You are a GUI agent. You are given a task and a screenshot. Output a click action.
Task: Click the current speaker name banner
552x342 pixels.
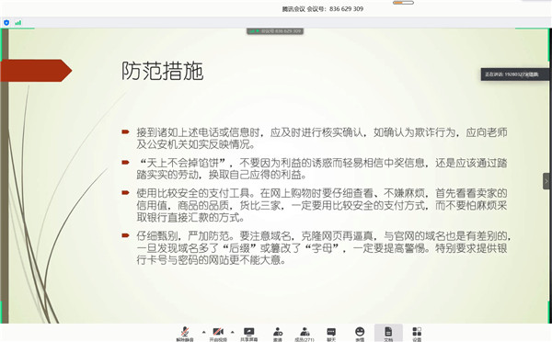pos(514,74)
